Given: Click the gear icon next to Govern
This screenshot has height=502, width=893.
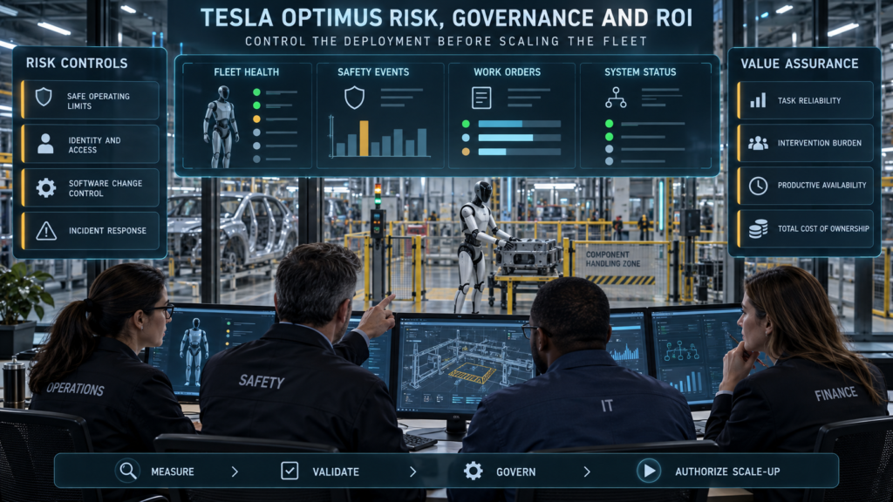Looking at the screenshot, I should 474,471.
